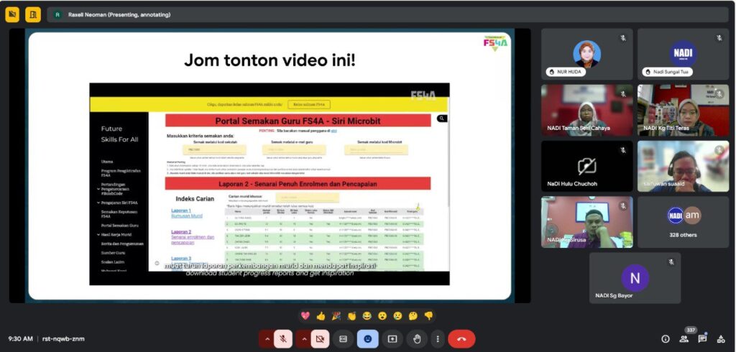Send the heart emoji reaction
Screen dimensions: 736x352
(x=305, y=315)
